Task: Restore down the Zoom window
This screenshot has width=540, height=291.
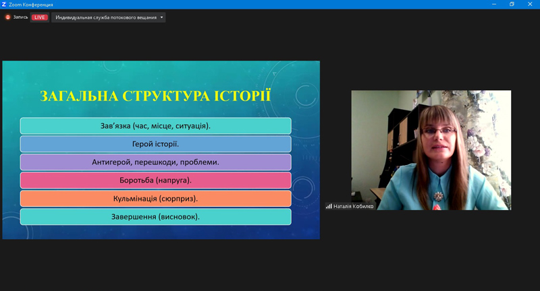Action: tap(512, 5)
